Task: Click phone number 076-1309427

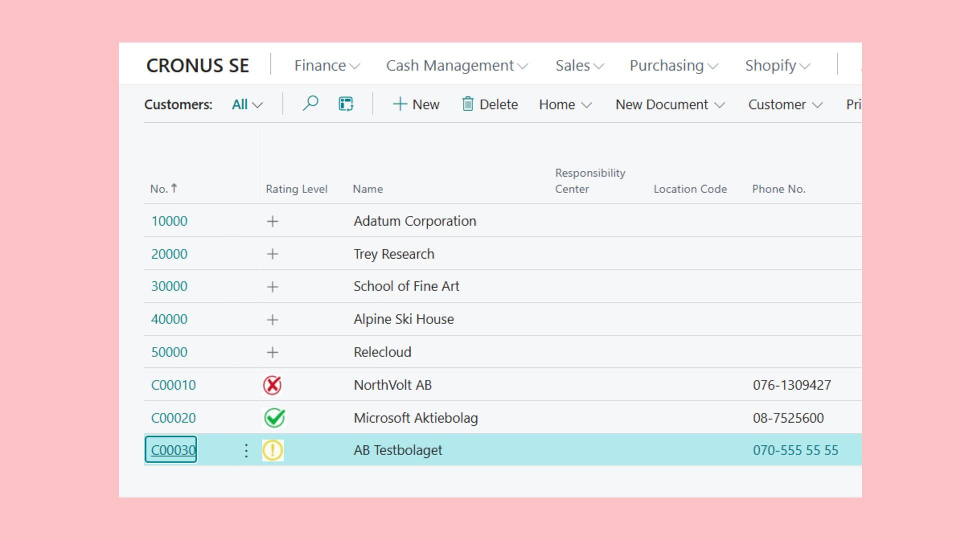Action: coord(792,385)
